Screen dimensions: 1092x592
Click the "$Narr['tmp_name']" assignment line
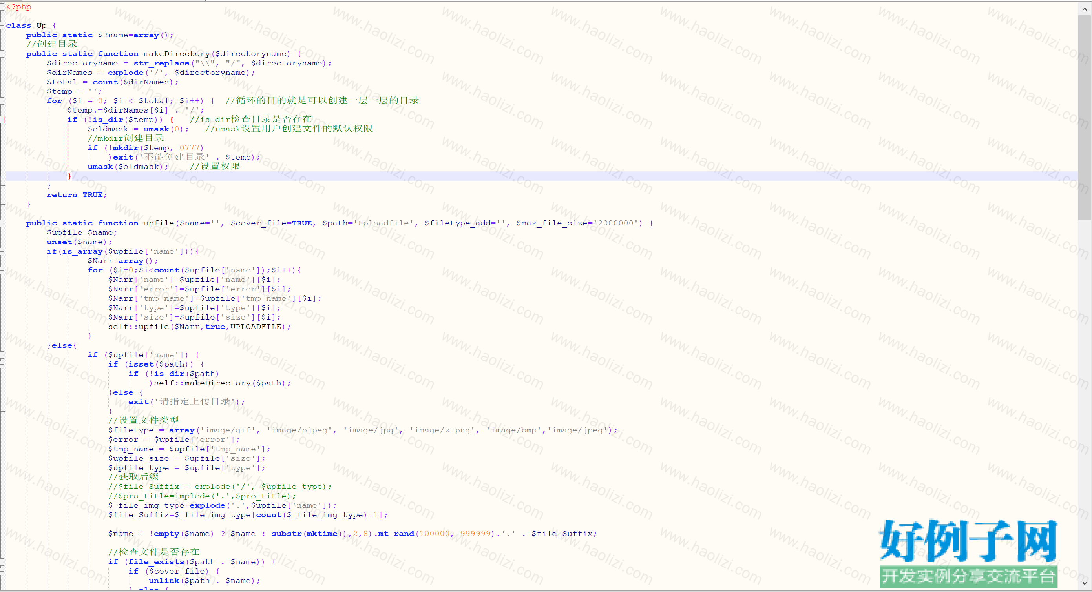[x=215, y=298]
